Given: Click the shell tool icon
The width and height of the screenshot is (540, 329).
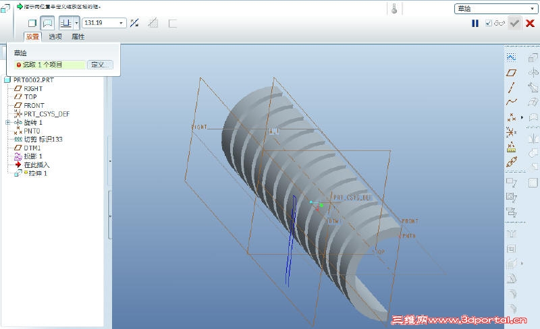Looking at the screenshot, I should tap(512, 249).
